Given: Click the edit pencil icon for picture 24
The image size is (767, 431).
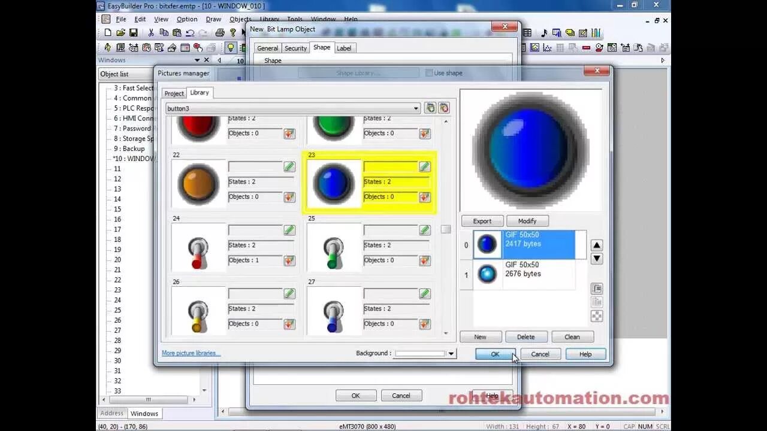Looking at the screenshot, I should point(289,230).
